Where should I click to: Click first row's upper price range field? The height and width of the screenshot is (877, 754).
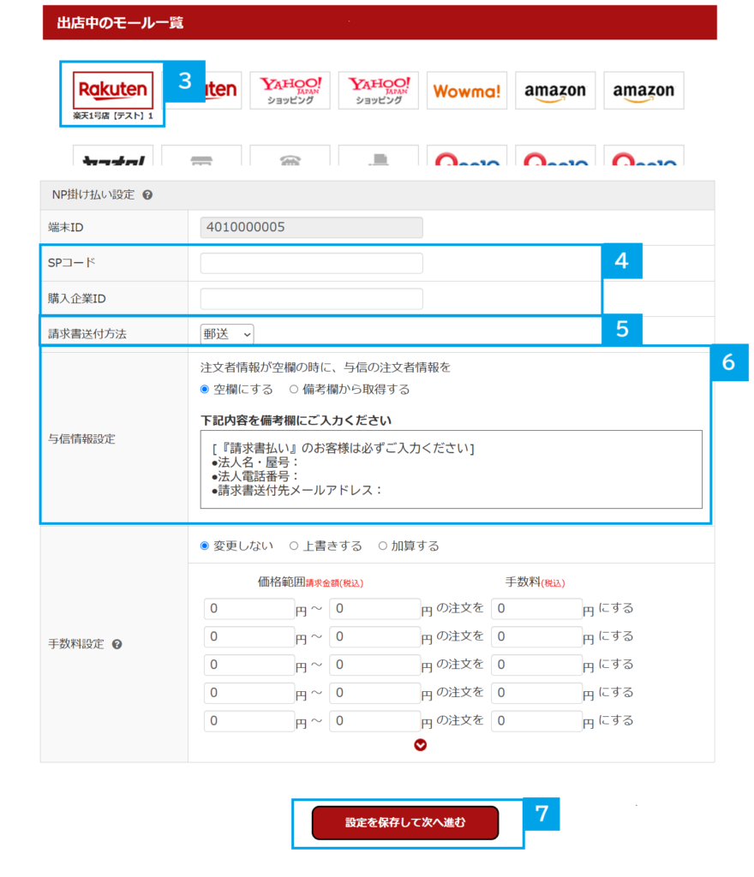(374, 609)
